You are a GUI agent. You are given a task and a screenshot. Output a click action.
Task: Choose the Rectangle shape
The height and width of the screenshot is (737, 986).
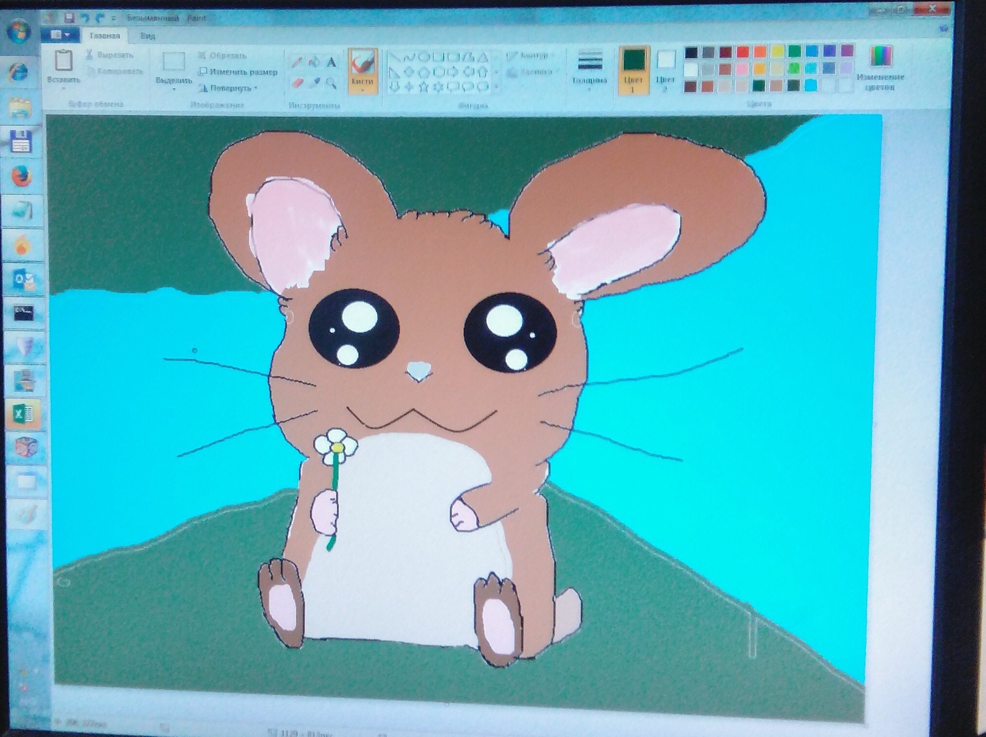pyautogui.click(x=439, y=57)
